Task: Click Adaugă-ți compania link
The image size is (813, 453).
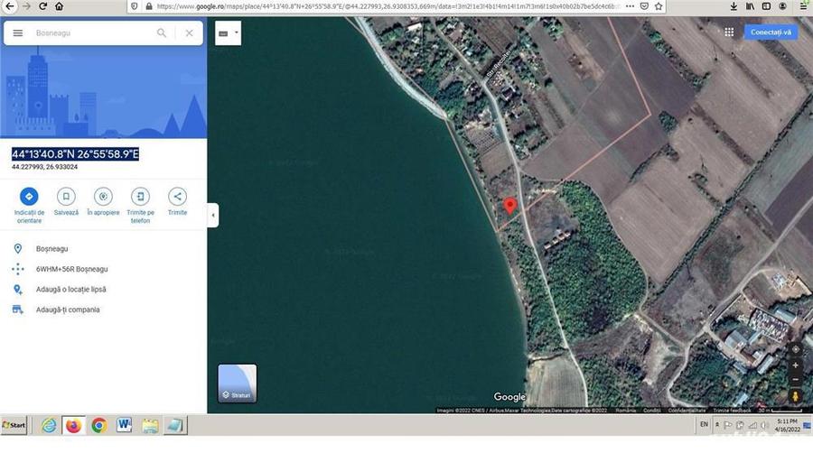Action: coord(68,310)
